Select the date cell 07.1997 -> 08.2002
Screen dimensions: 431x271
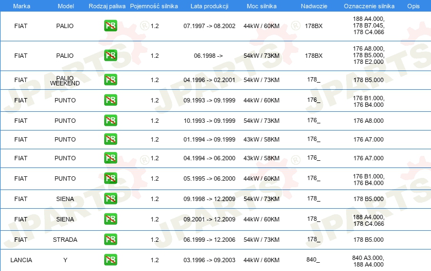[209, 26]
